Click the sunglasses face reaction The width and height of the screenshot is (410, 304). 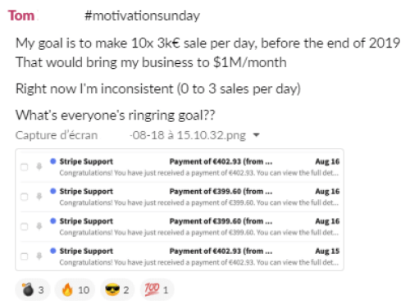[x=117, y=289]
